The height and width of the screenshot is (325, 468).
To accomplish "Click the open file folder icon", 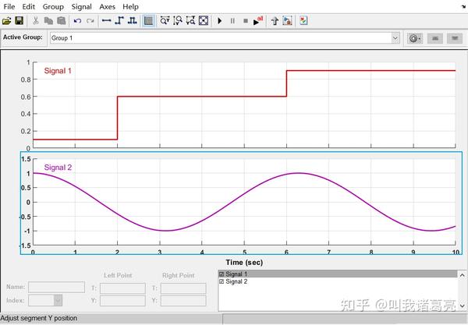I will tap(6, 21).
